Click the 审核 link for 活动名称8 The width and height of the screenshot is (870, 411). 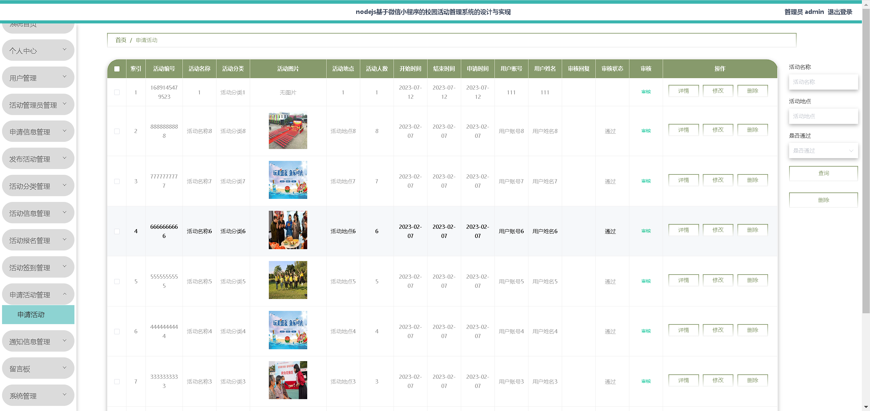646,131
